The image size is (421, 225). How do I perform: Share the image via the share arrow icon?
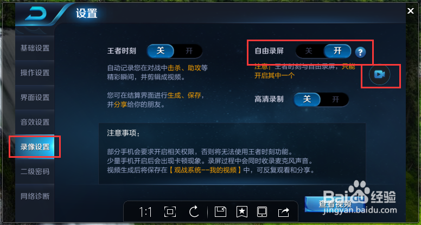point(284,213)
